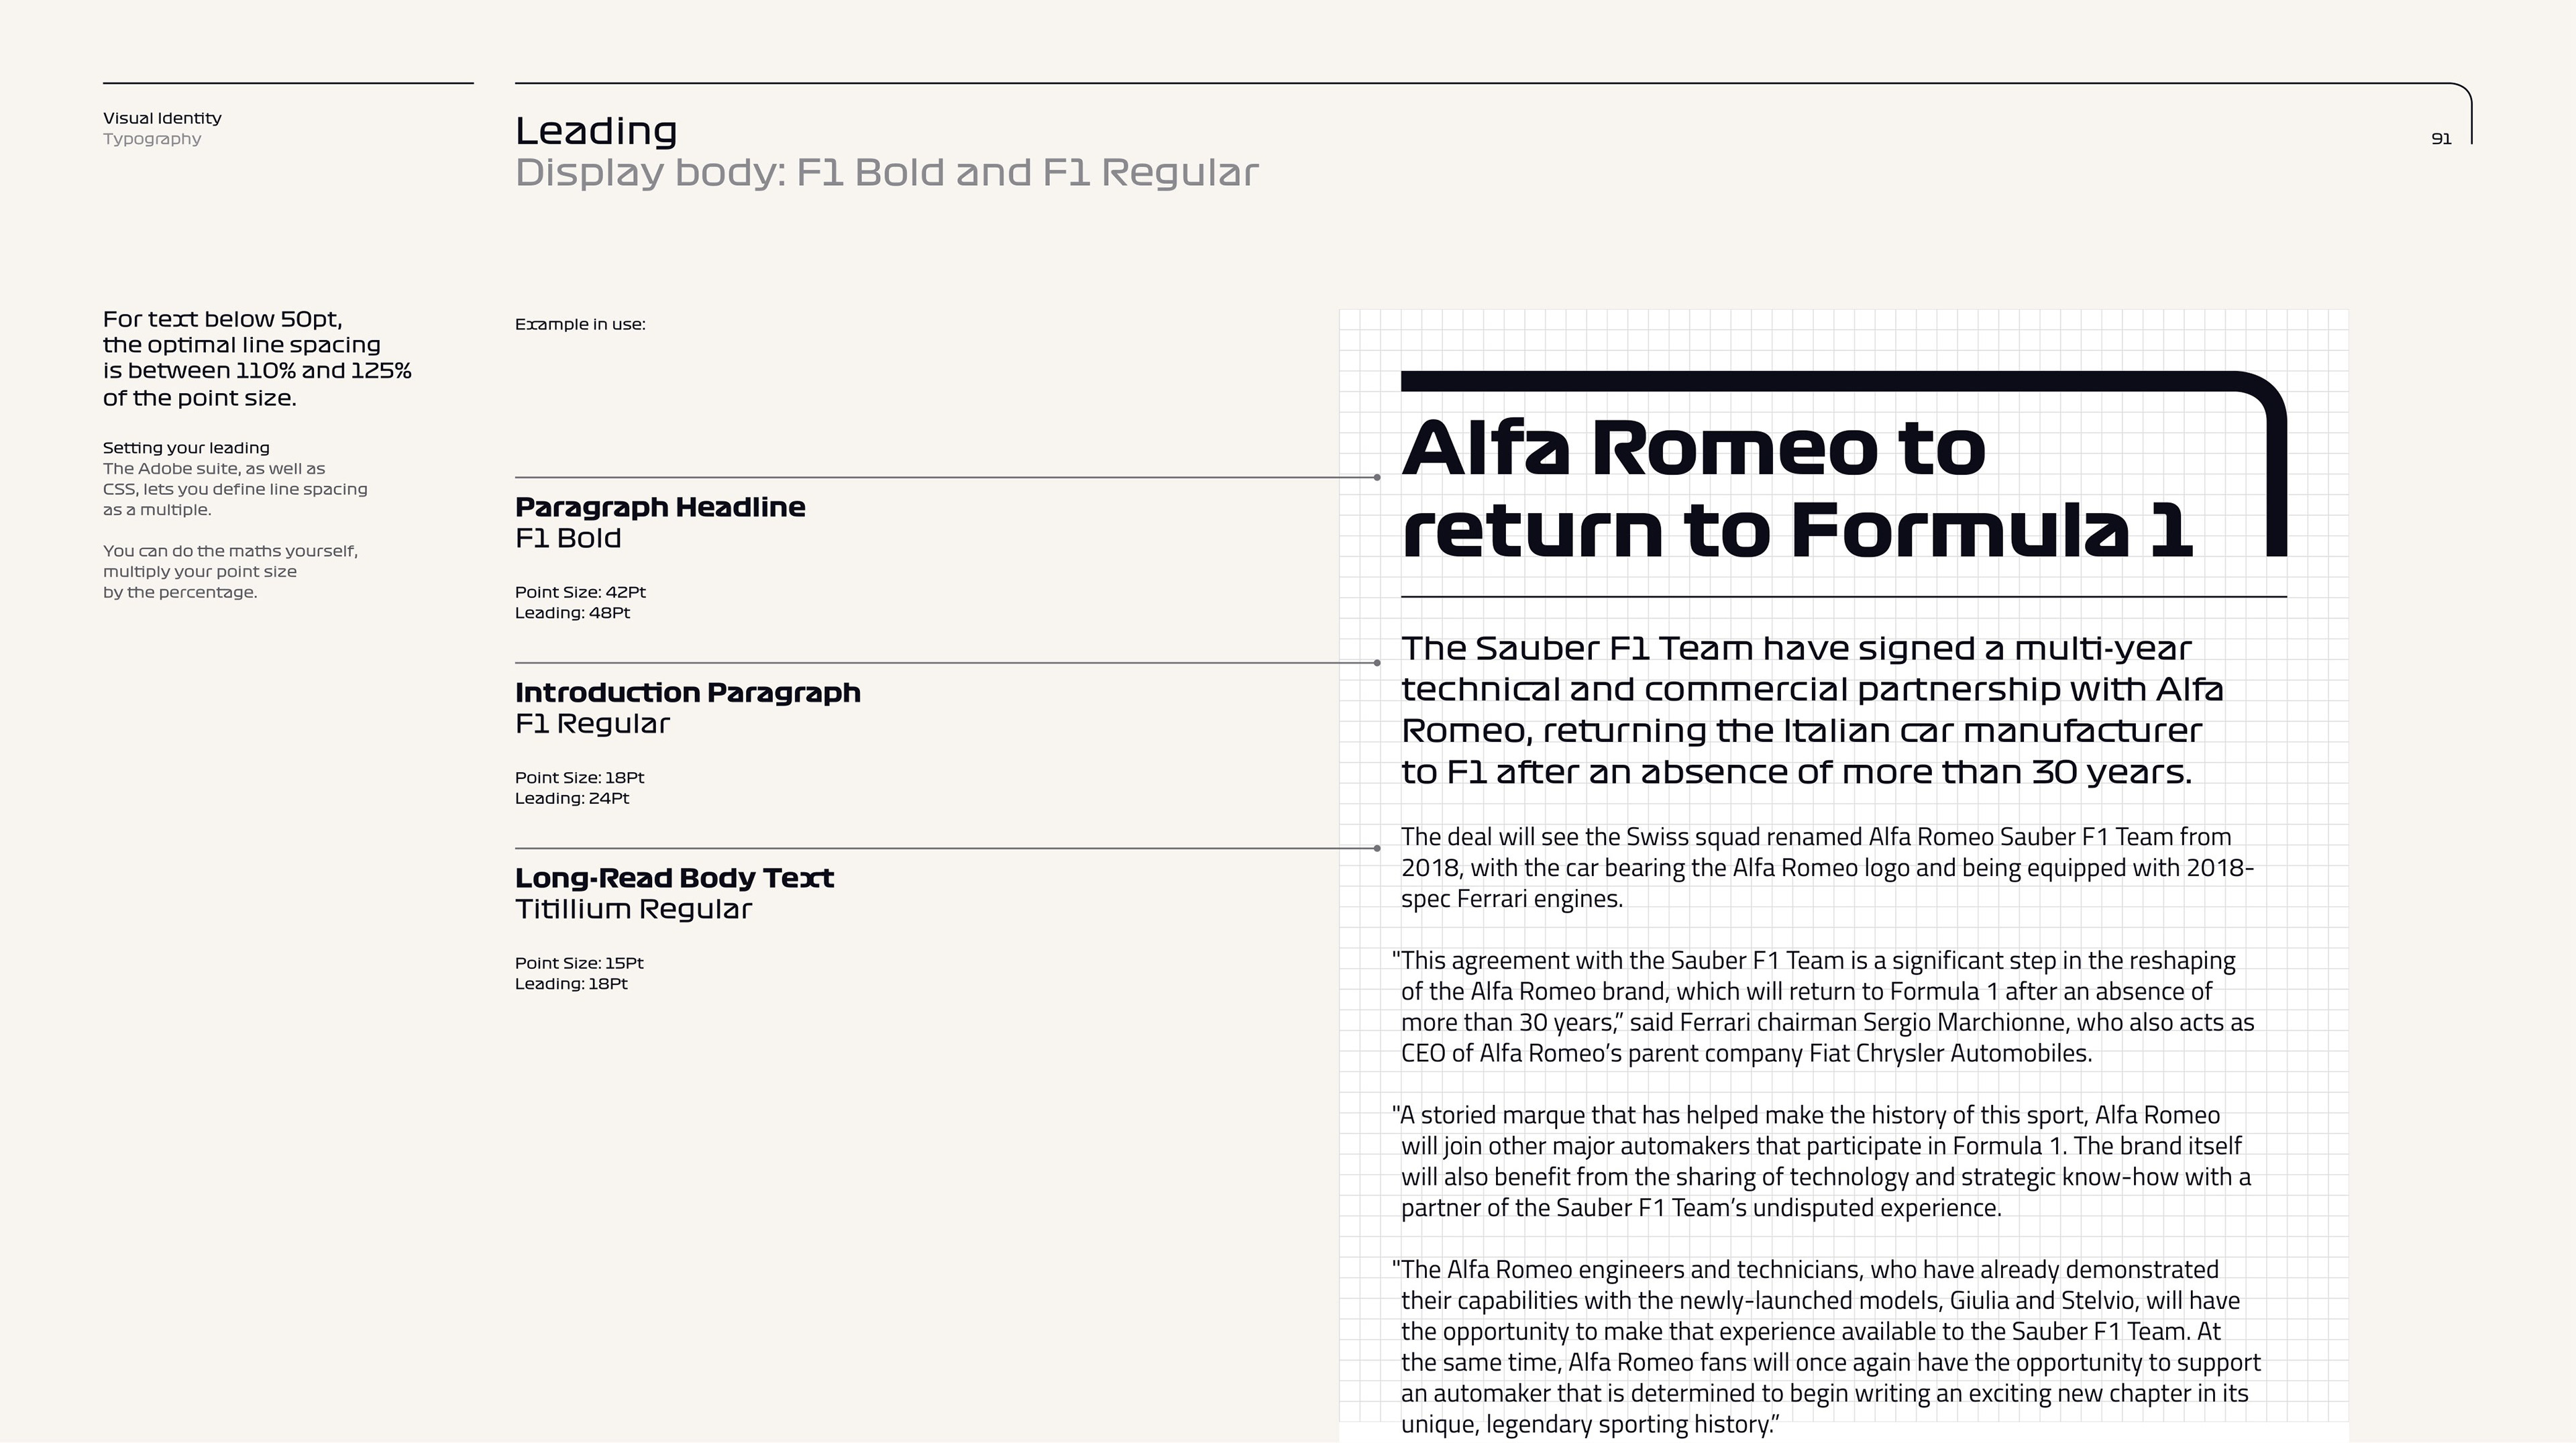Click the "Setting your leading" subheading
Viewport: 2576px width, 1443px height.
pos(186,448)
